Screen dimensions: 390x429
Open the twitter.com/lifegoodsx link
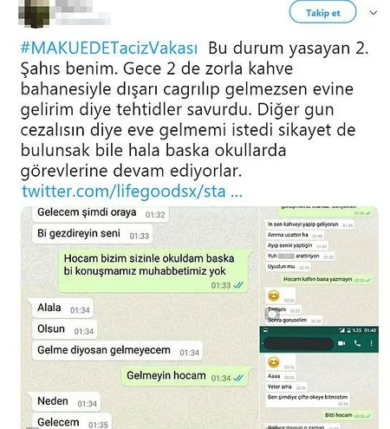pos(132,192)
